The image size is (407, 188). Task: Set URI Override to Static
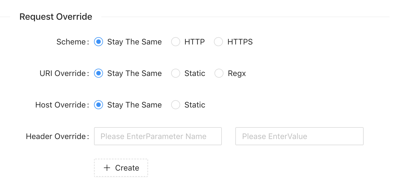pyautogui.click(x=176, y=73)
